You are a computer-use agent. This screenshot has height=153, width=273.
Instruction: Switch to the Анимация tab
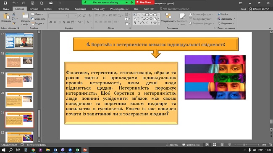pos(80,9)
